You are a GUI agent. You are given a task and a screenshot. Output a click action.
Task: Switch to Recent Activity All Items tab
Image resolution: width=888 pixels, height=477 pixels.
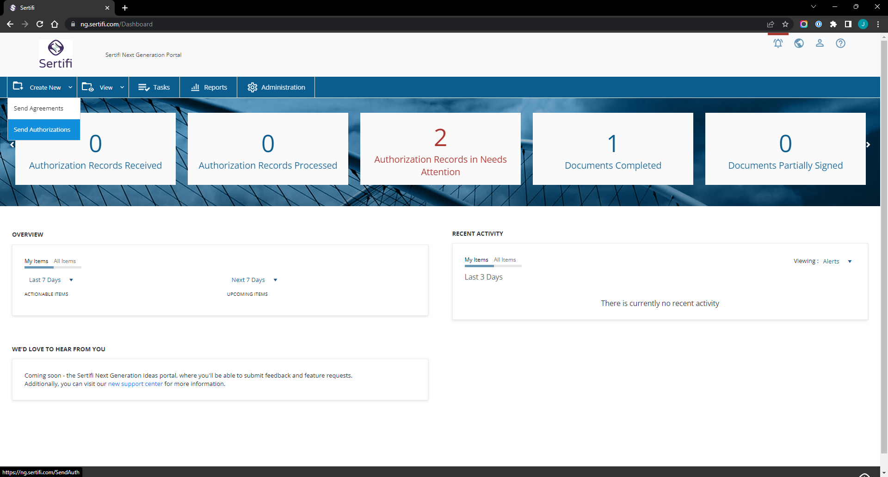tap(505, 260)
